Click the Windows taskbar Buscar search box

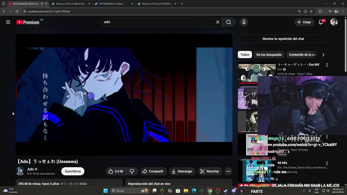pos(130,191)
